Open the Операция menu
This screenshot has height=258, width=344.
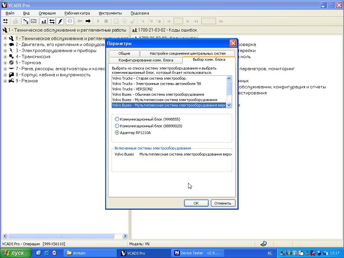47,13
